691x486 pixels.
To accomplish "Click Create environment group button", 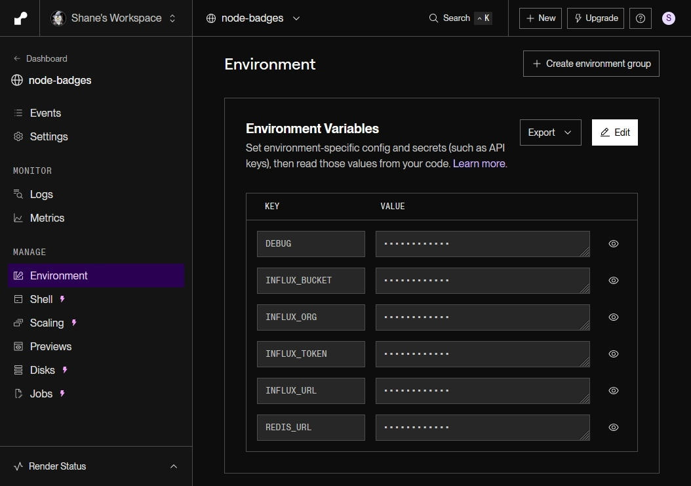I will pyautogui.click(x=591, y=64).
